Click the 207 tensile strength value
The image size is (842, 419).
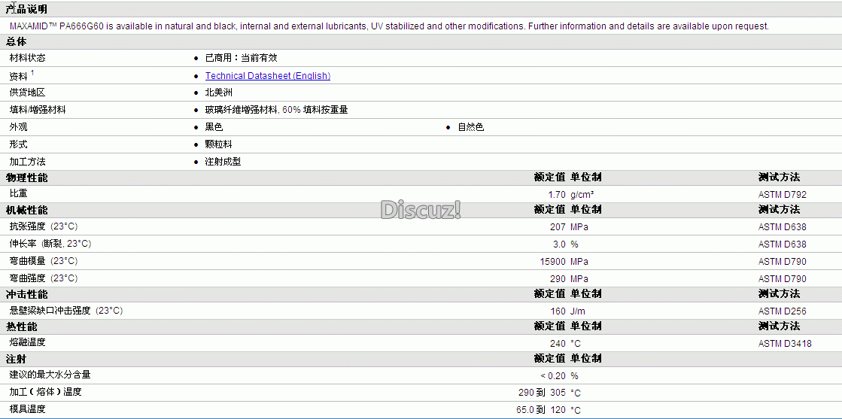[558, 227]
